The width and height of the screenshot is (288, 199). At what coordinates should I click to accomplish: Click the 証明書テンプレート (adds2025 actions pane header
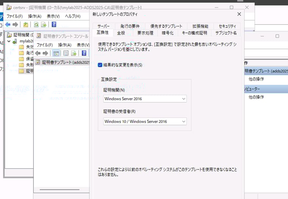tap(266, 71)
